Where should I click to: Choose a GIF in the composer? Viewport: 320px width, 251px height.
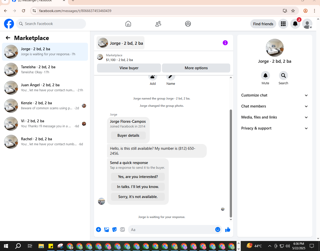(x=122, y=229)
